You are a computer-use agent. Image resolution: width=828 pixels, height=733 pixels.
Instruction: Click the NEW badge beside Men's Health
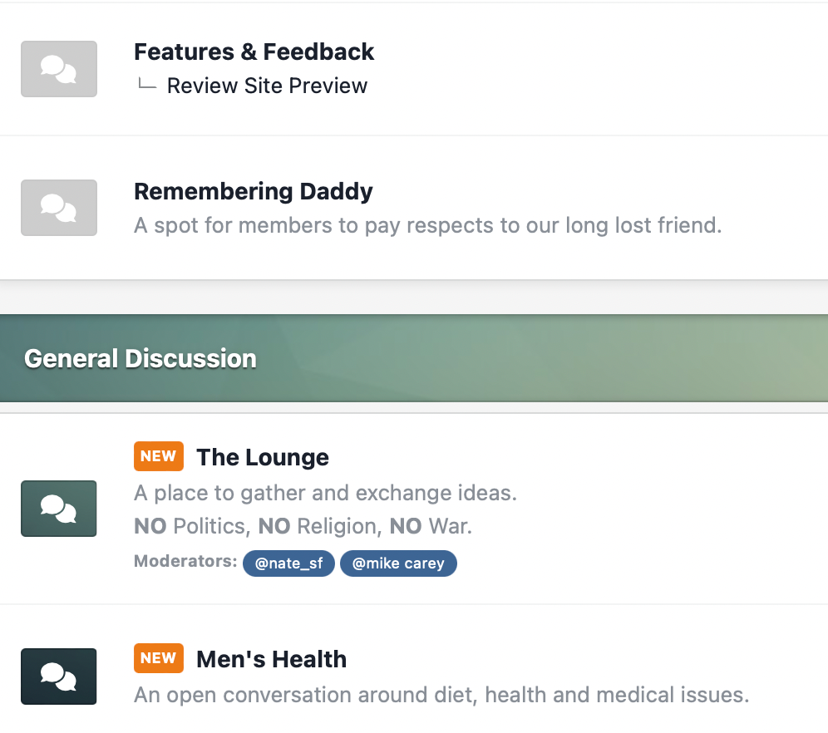click(x=158, y=658)
